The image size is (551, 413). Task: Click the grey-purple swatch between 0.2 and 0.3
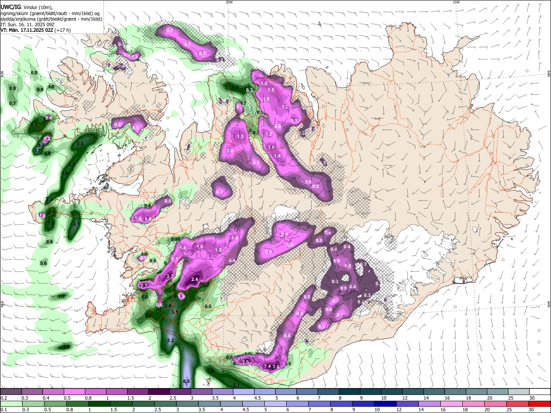pos(11,391)
